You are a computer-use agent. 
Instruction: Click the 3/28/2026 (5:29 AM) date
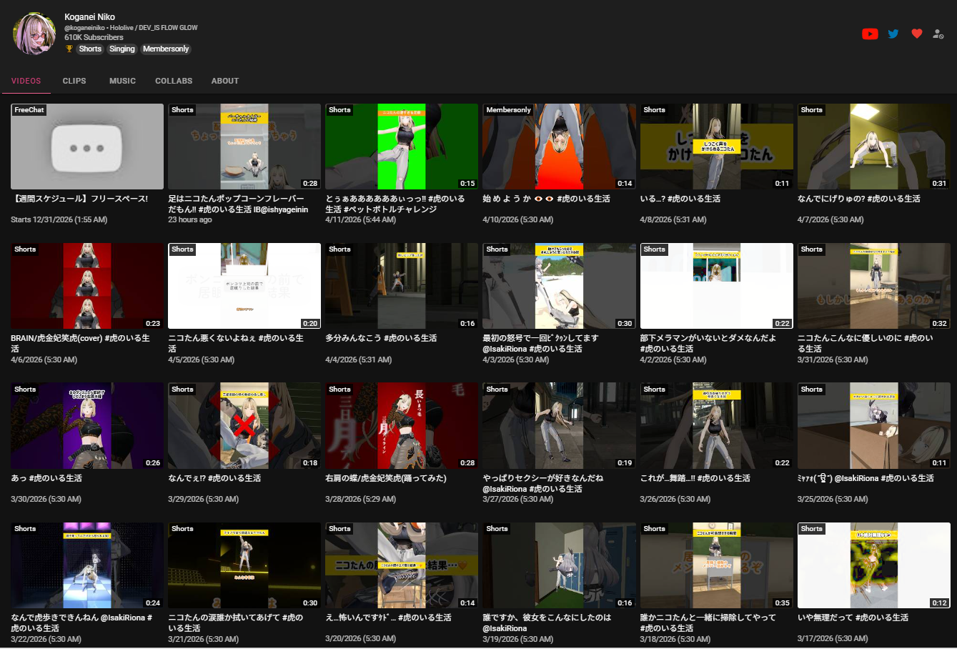(x=361, y=499)
